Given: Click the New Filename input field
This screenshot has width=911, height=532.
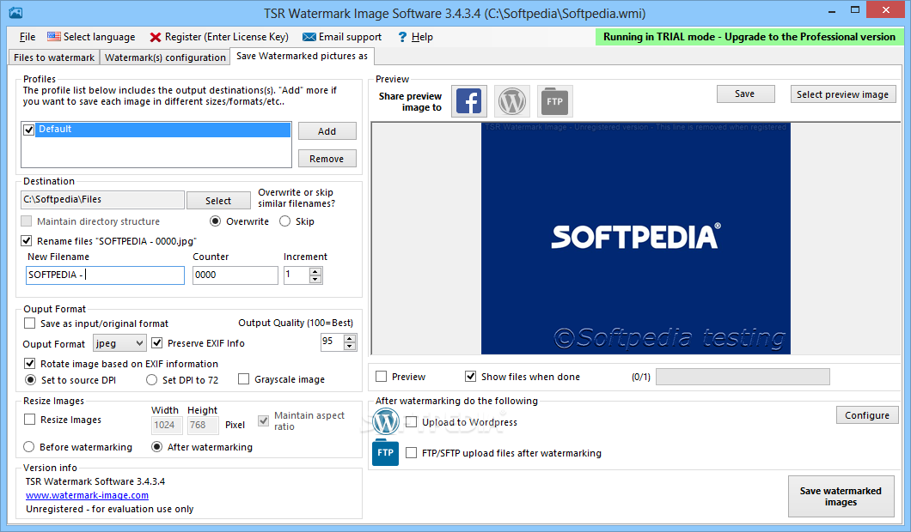Looking at the screenshot, I should [105, 275].
